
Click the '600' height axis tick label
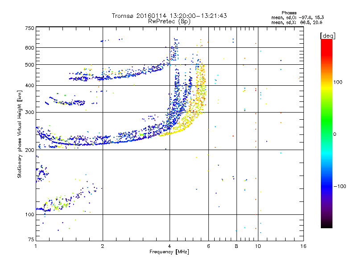29,48
